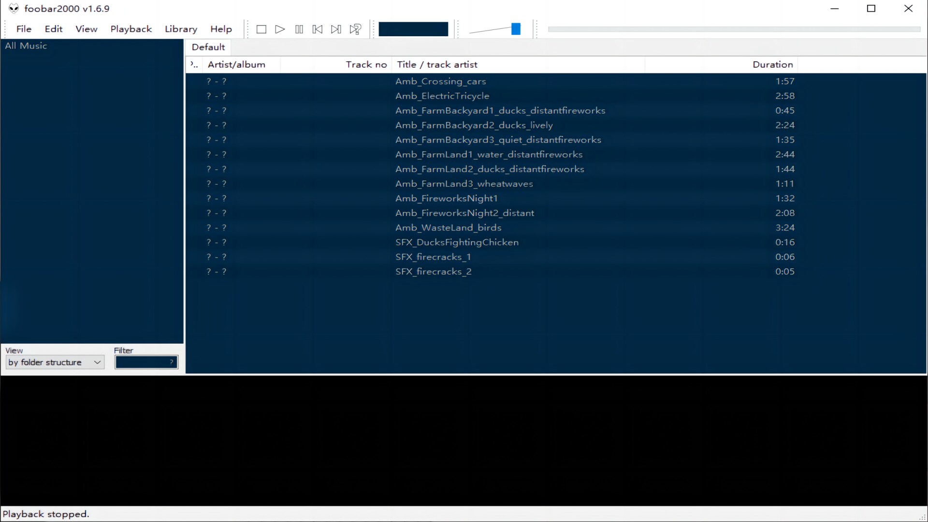Click the question mark in Filter box
The width and height of the screenshot is (928, 522).
[x=172, y=362]
